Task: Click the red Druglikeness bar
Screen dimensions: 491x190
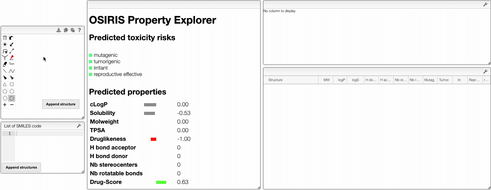Action: pos(153,139)
